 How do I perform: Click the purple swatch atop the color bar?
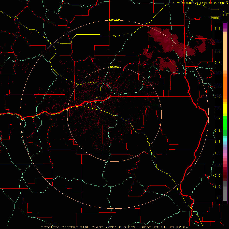pyautogui.click(x=225, y=25)
